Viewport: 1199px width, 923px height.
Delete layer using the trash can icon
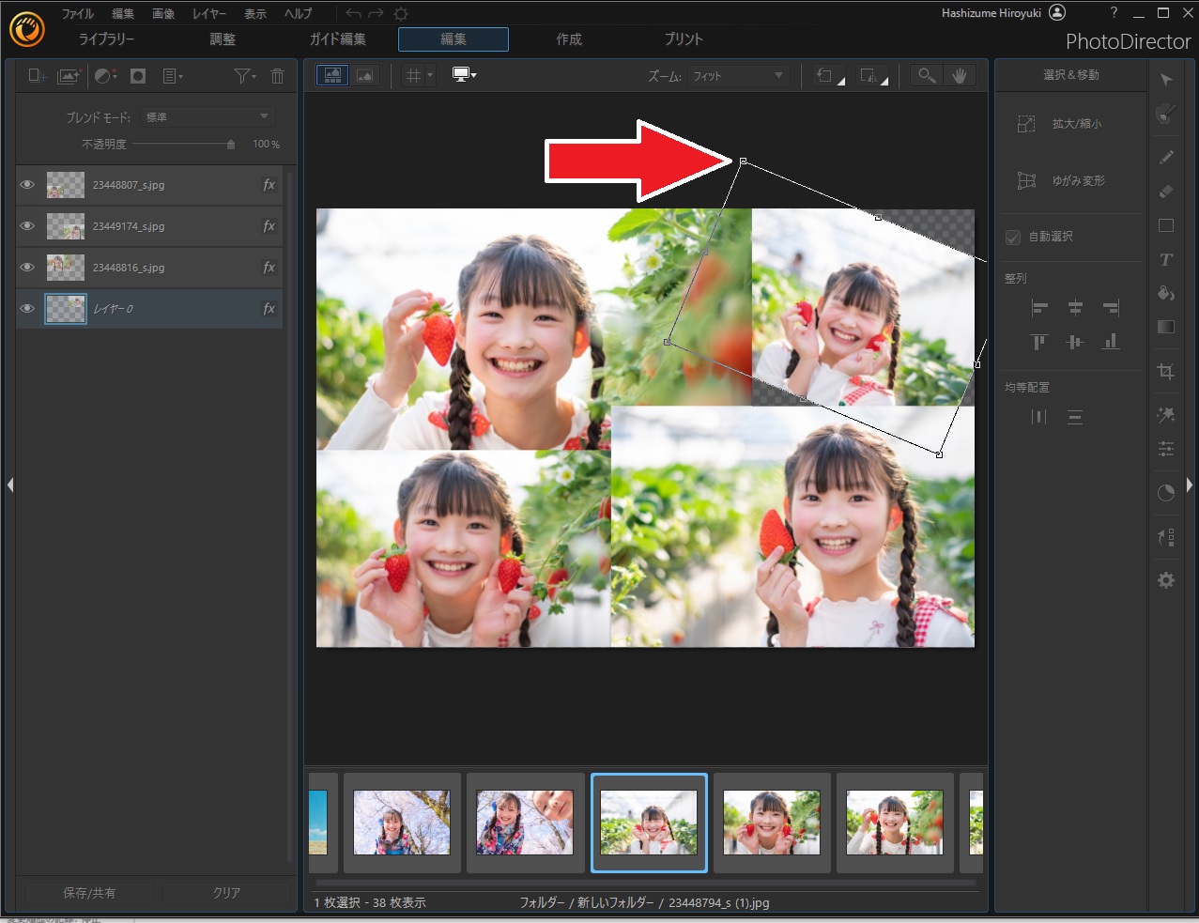[x=277, y=76]
